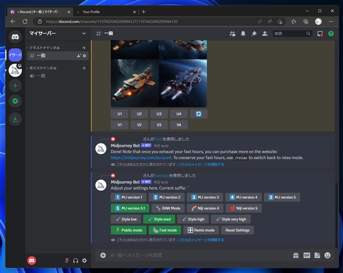The height and width of the screenshot is (273, 343).
Task: Edit channel gear icon for 一般
Action: tap(84, 56)
